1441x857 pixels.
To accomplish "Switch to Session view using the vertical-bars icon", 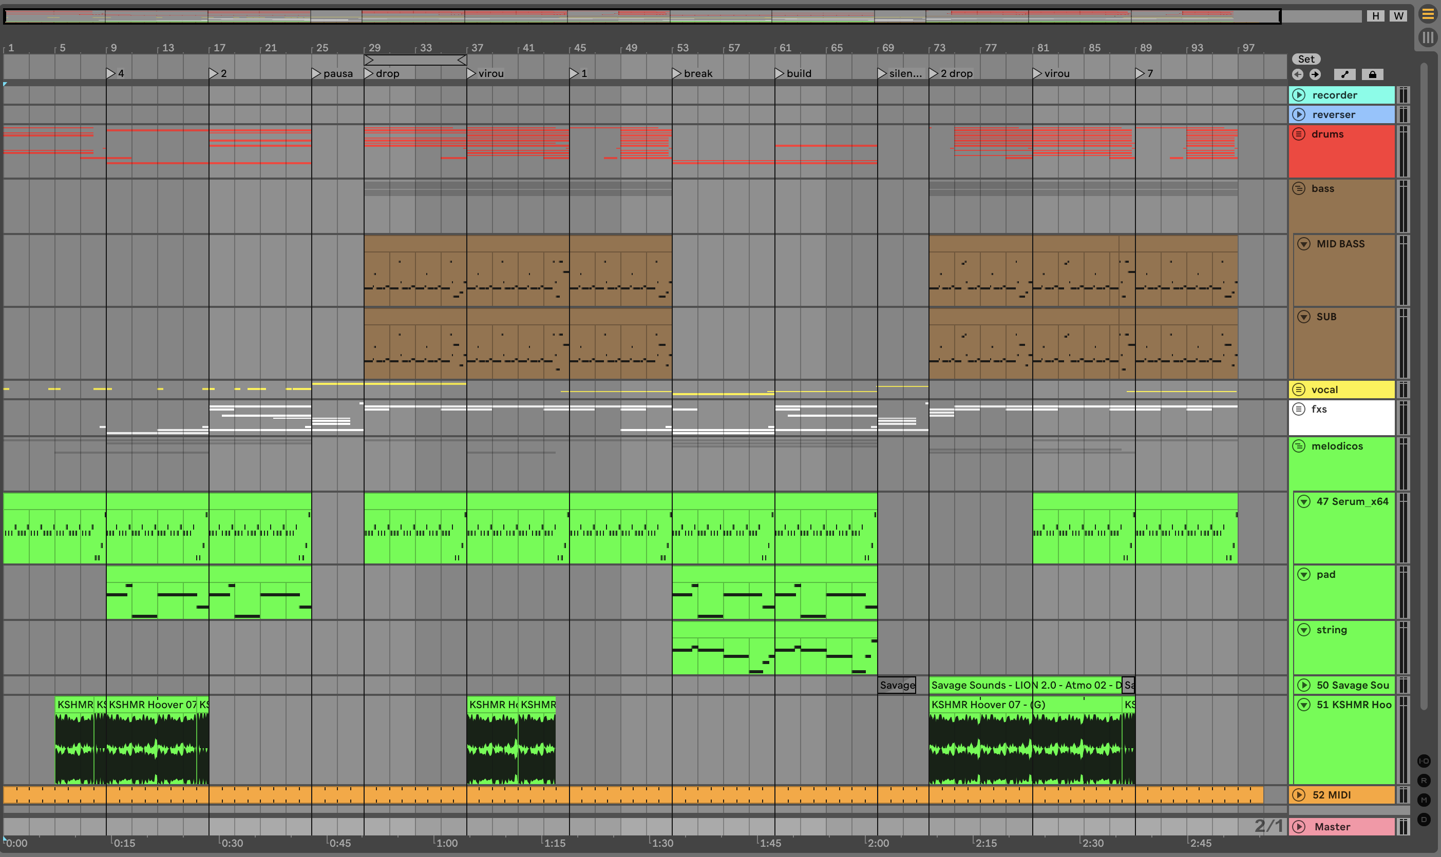I will (1428, 37).
